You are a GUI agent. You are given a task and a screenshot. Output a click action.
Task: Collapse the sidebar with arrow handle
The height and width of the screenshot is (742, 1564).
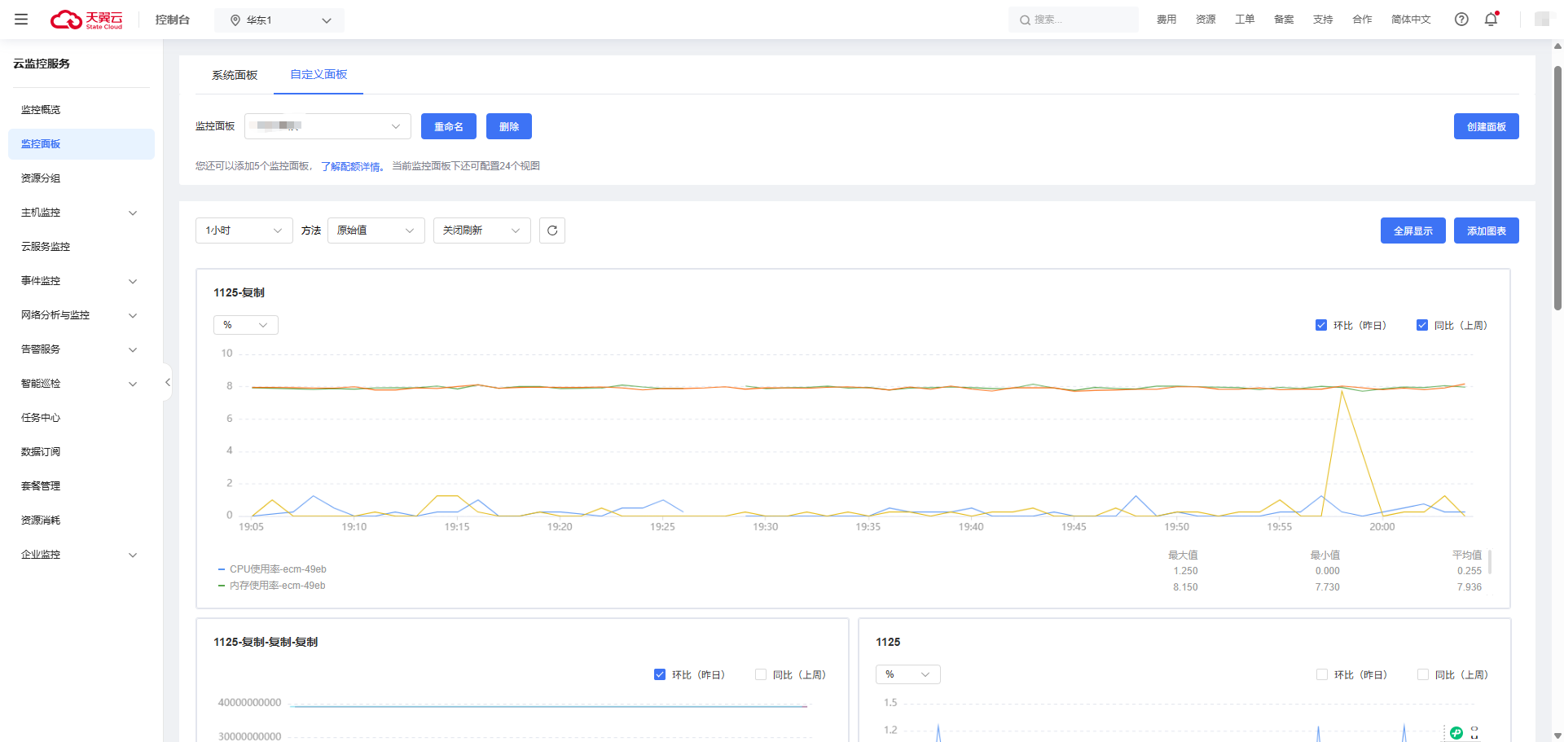coord(167,382)
